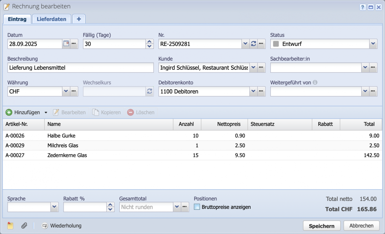
Task: Click the Wechselkurs refresh icon
Action: point(149,91)
